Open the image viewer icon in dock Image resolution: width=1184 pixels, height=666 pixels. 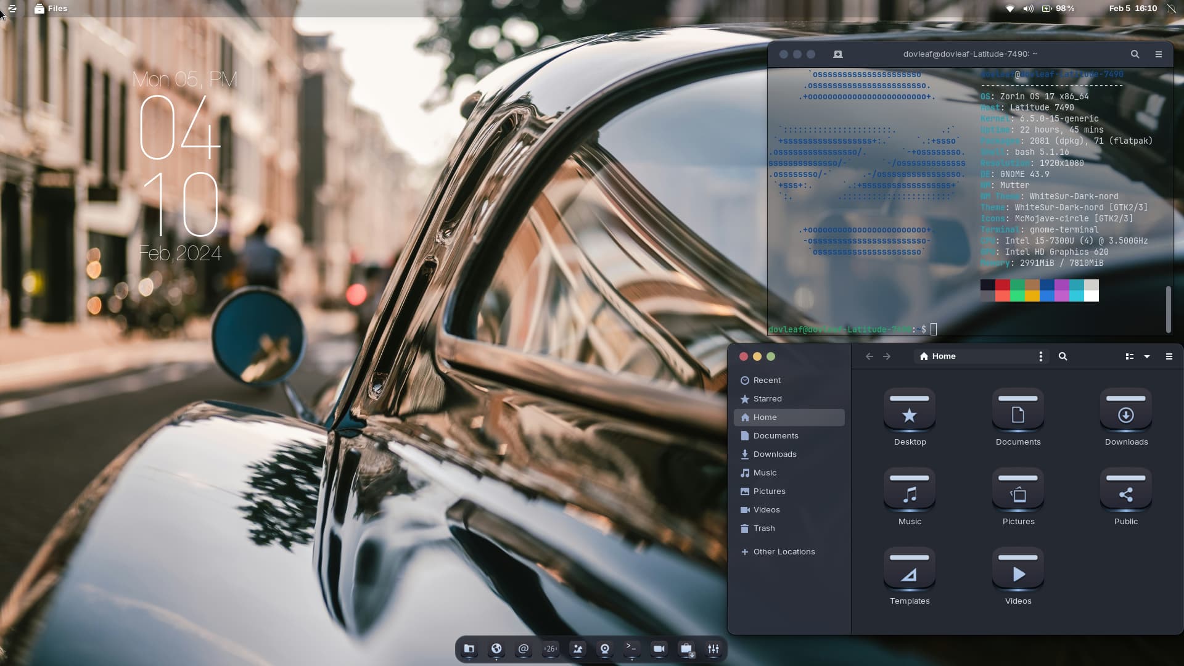click(578, 649)
